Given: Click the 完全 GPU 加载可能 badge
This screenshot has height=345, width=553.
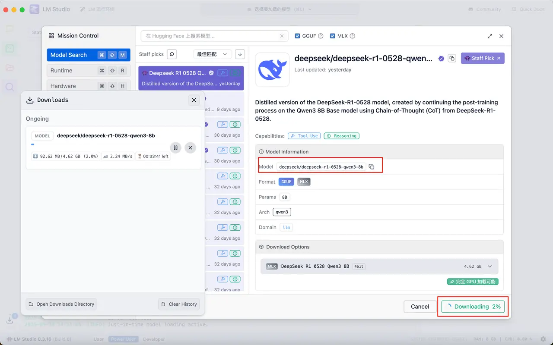Looking at the screenshot, I should (473, 282).
